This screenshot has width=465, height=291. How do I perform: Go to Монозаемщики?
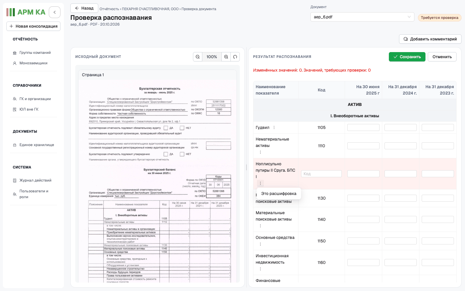pos(33,63)
